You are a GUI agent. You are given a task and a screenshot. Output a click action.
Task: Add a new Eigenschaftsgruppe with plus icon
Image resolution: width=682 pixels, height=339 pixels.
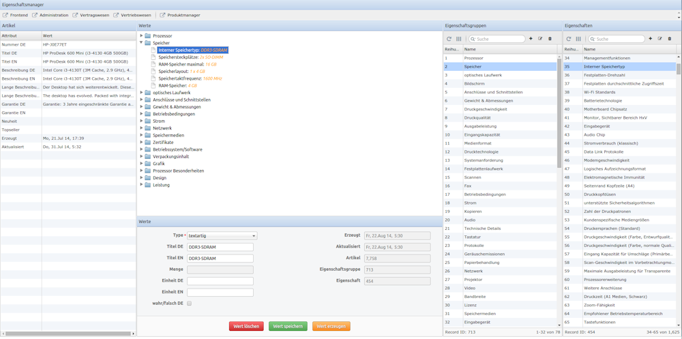click(531, 39)
